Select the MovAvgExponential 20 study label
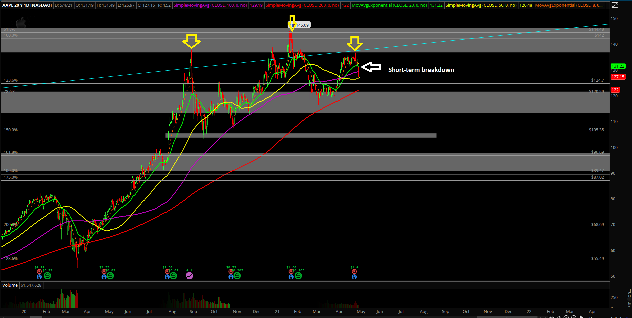This screenshot has height=318, width=632. click(389, 5)
